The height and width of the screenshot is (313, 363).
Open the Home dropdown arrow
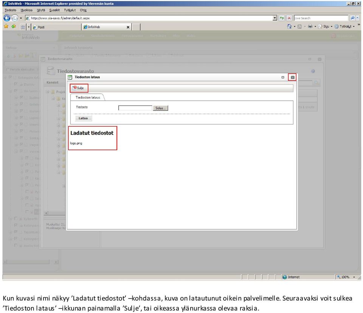[295, 26]
